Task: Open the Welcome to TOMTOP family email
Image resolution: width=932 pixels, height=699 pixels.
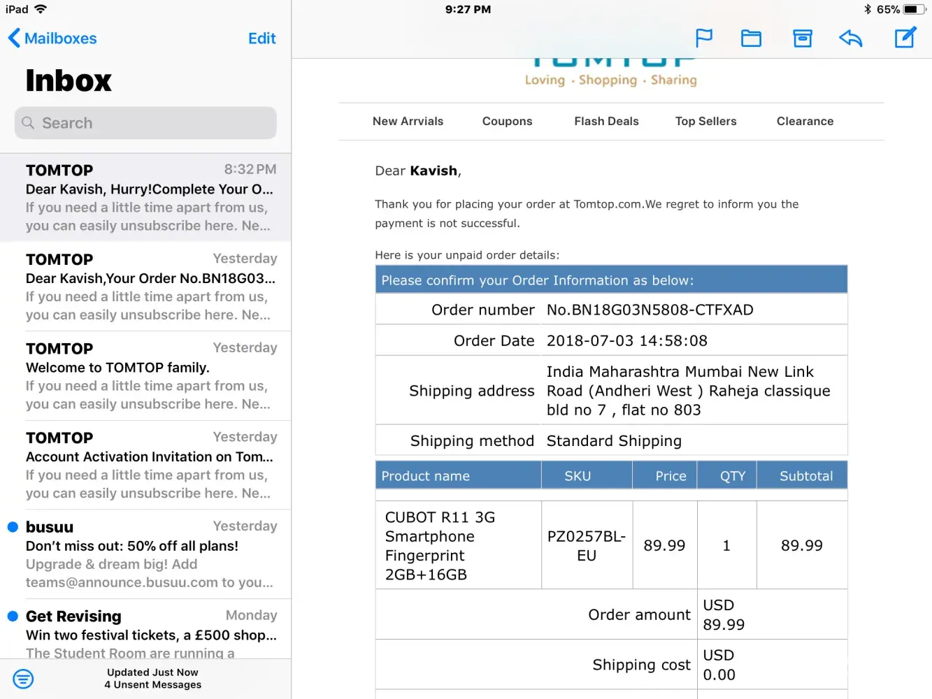Action: (150, 376)
